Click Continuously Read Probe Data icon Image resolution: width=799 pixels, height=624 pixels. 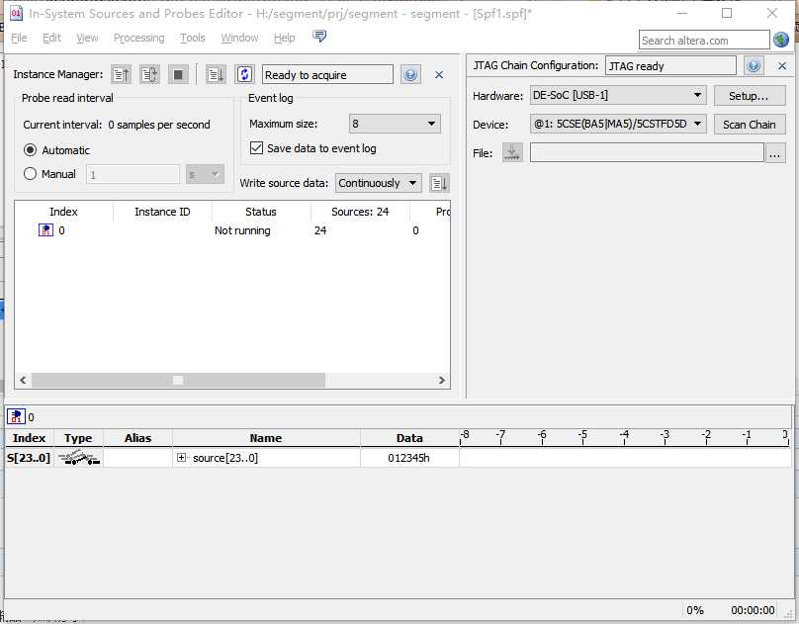coord(149,75)
